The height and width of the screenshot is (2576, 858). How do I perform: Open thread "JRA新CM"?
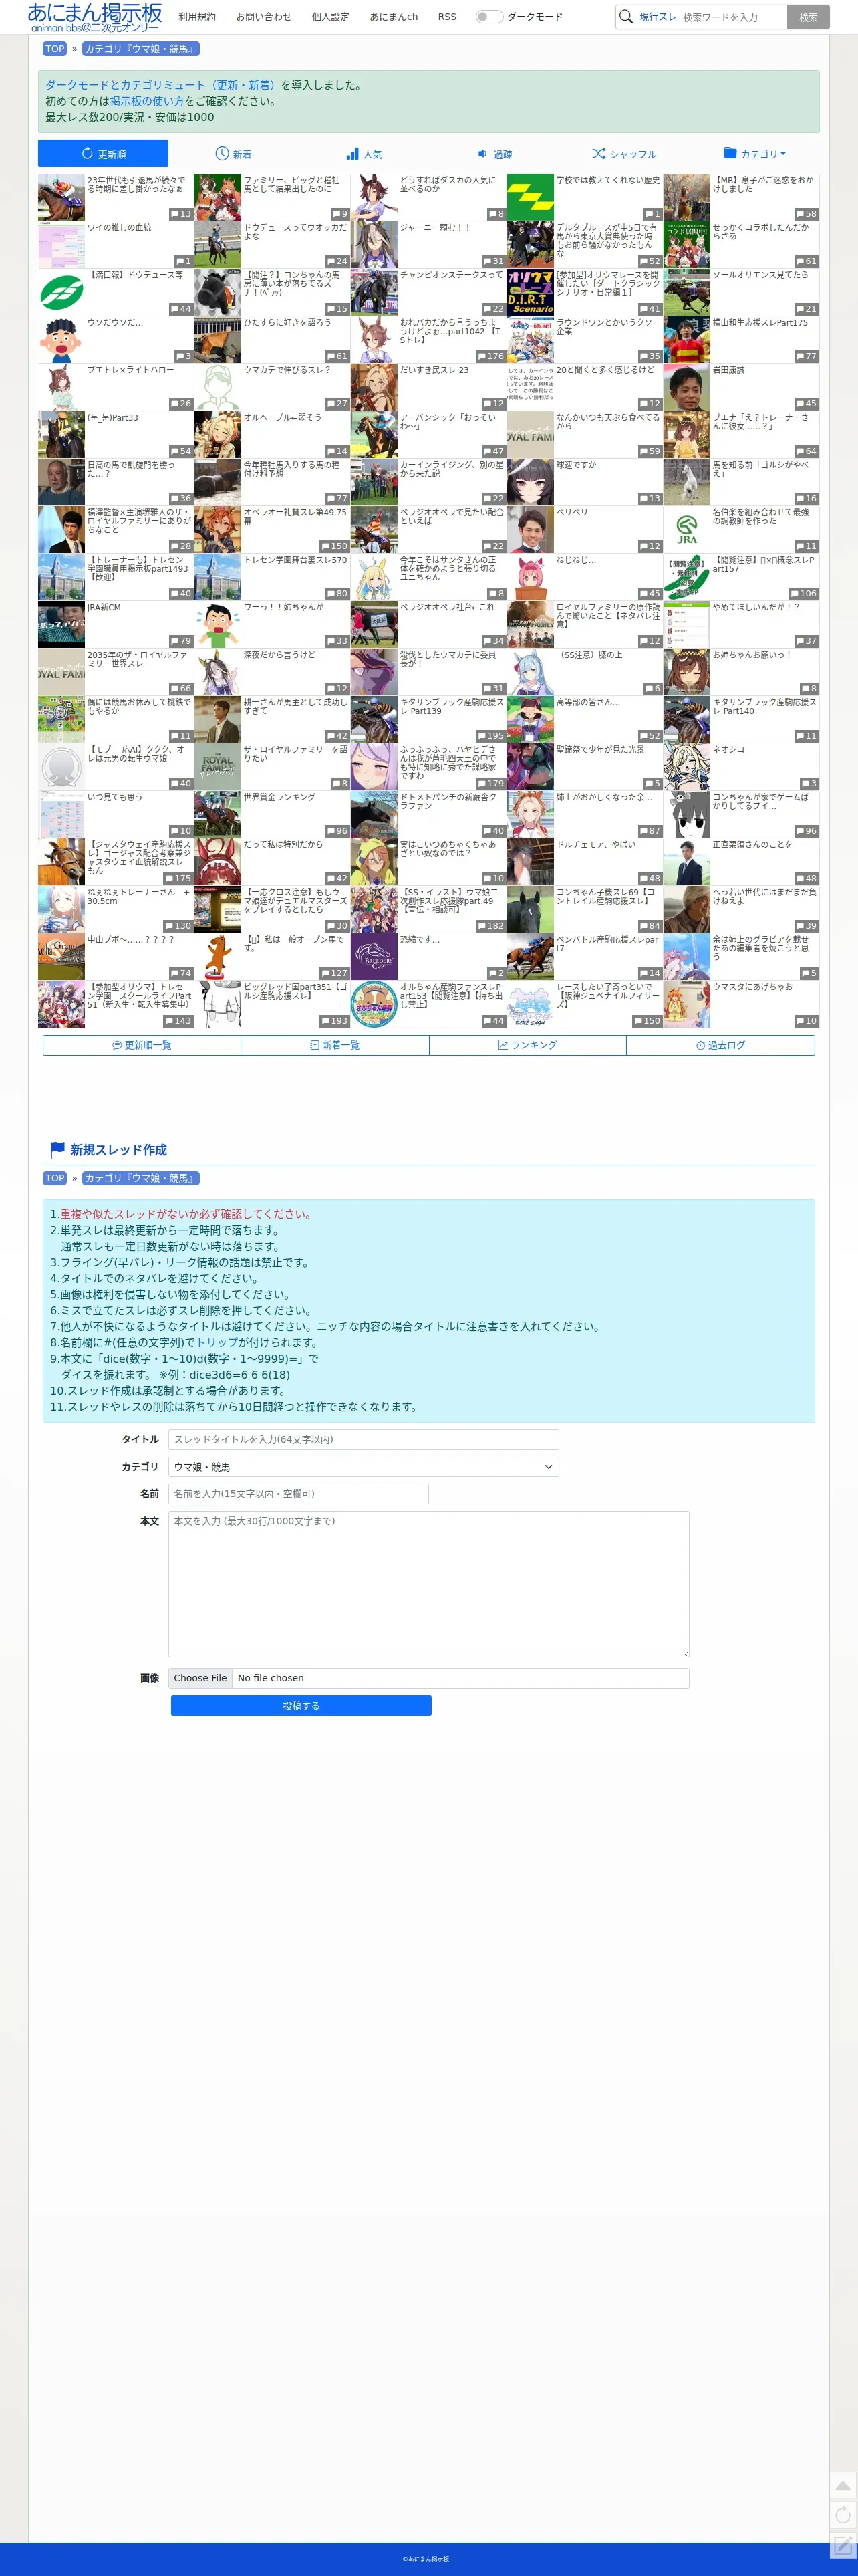point(104,607)
